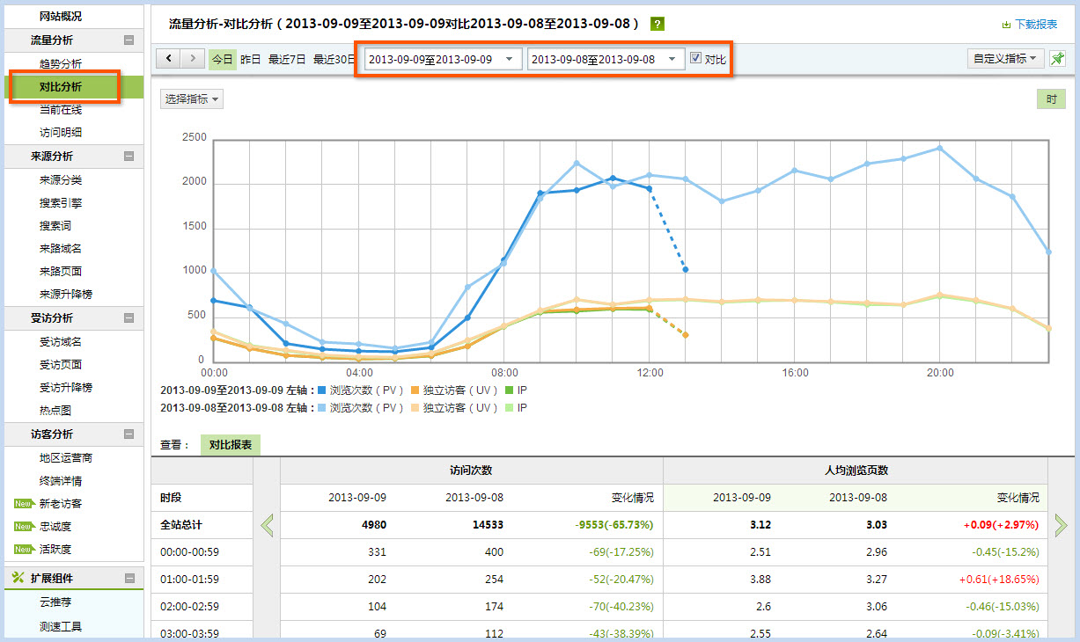Open the 选择指标 dropdown

(x=192, y=99)
